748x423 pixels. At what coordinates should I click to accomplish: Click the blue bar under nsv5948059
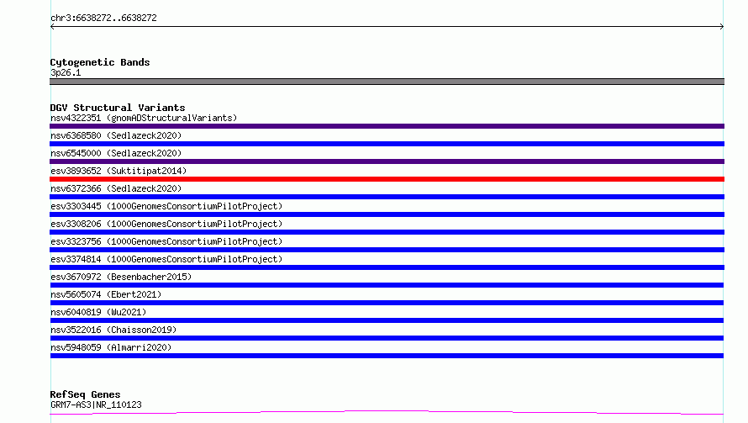pyautogui.click(x=387, y=356)
